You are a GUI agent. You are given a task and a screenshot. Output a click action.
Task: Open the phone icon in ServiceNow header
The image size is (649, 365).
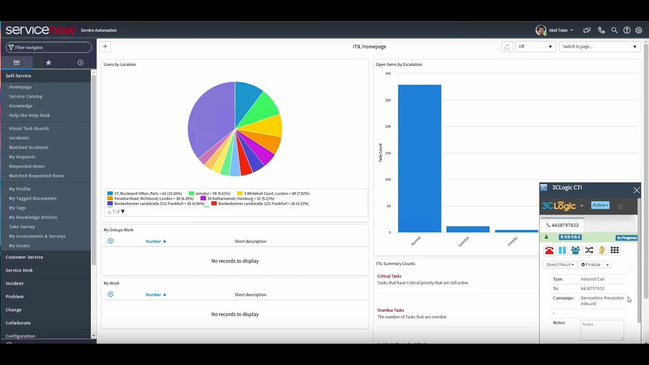(601, 30)
